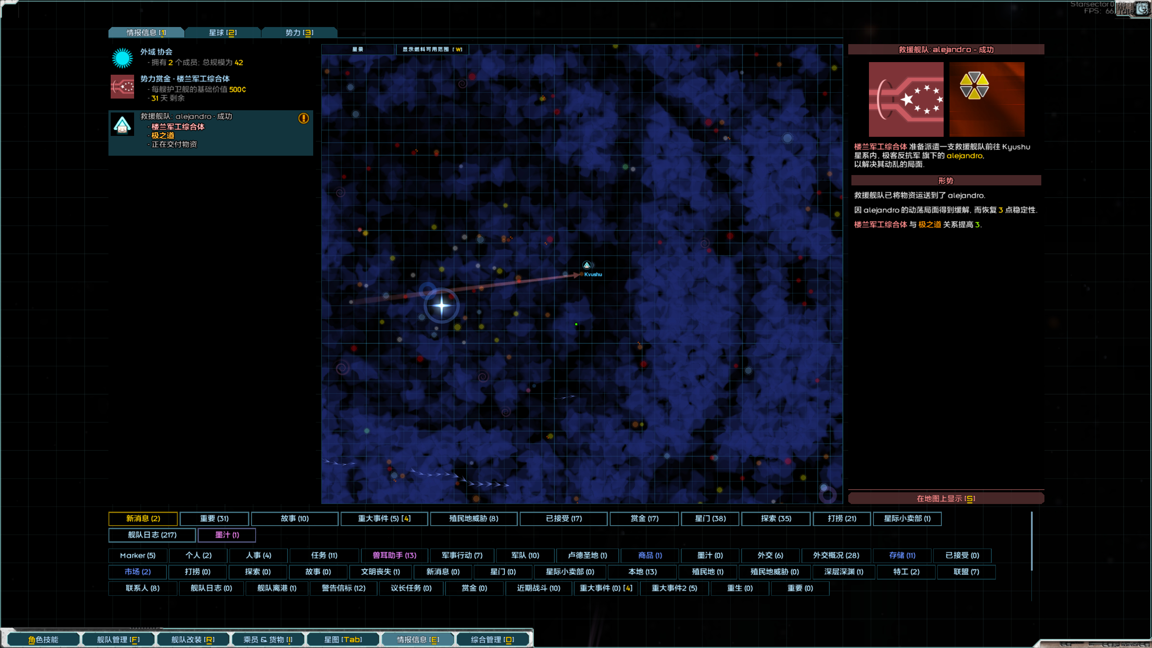
Task: Toggle 显示燃料可用范围 fuel range display
Action: [x=432, y=49]
